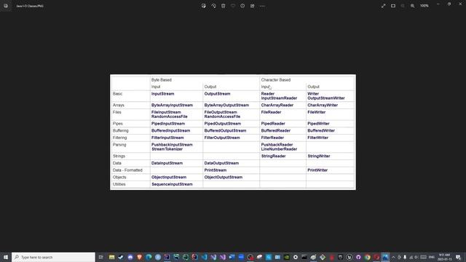Click the zoom in magnifier icon
The height and width of the screenshot is (262, 466).
[413, 6]
